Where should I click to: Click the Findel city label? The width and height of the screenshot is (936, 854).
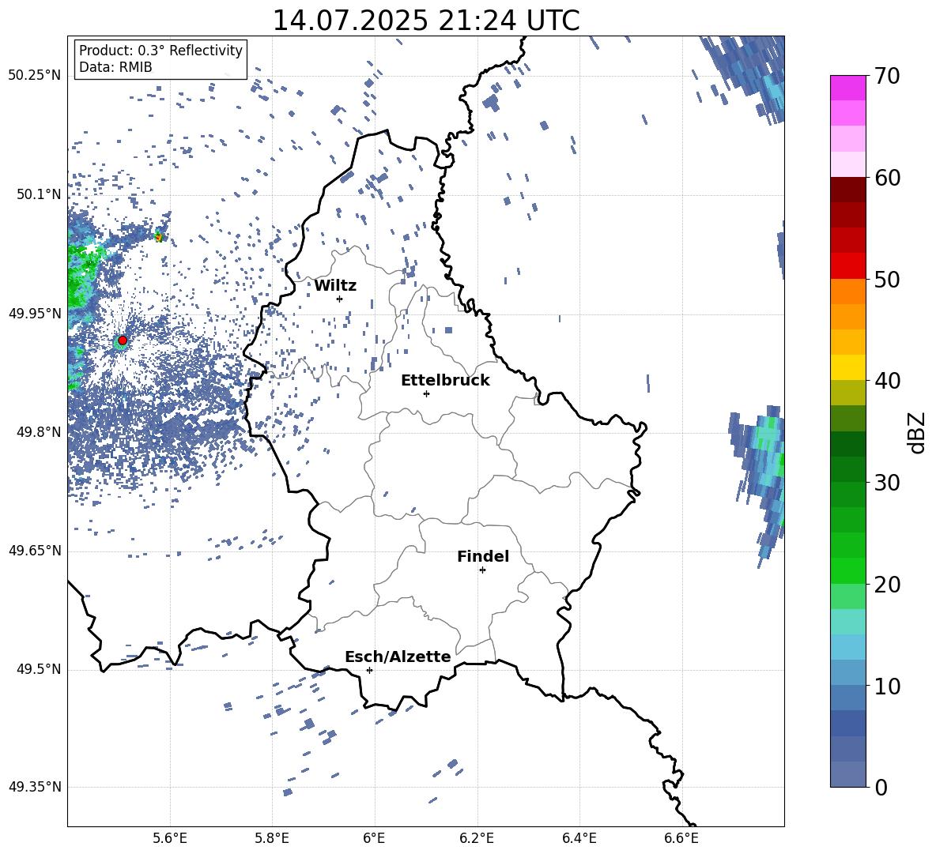click(483, 556)
